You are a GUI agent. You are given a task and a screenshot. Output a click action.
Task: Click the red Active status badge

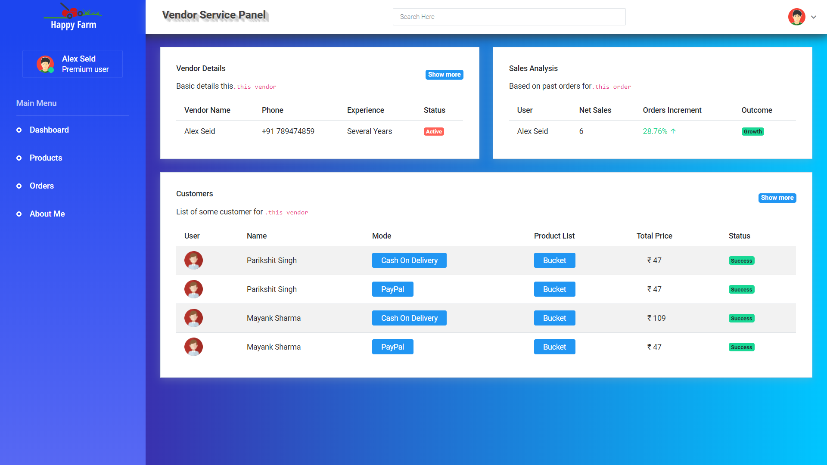tap(434, 132)
